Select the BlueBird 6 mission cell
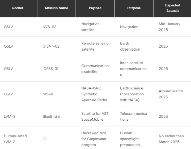191x149 pixels. (x=52, y=116)
